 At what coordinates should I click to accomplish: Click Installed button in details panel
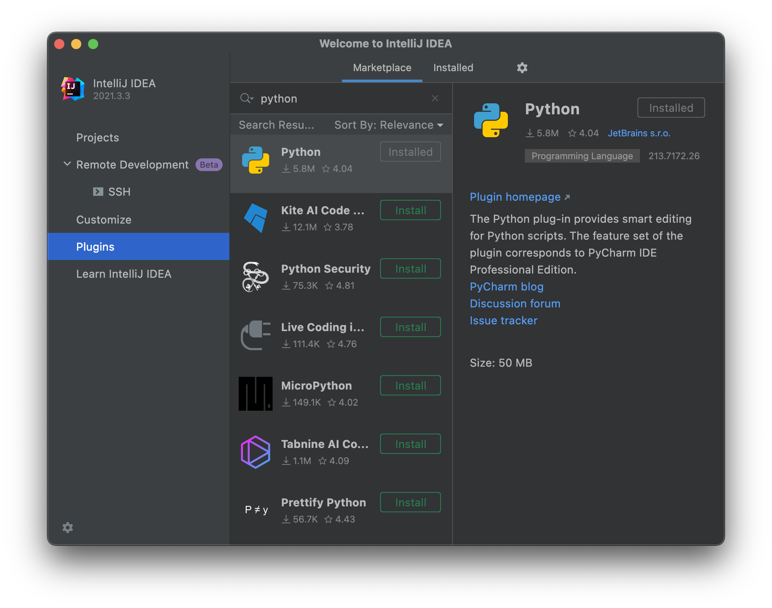pos(671,108)
